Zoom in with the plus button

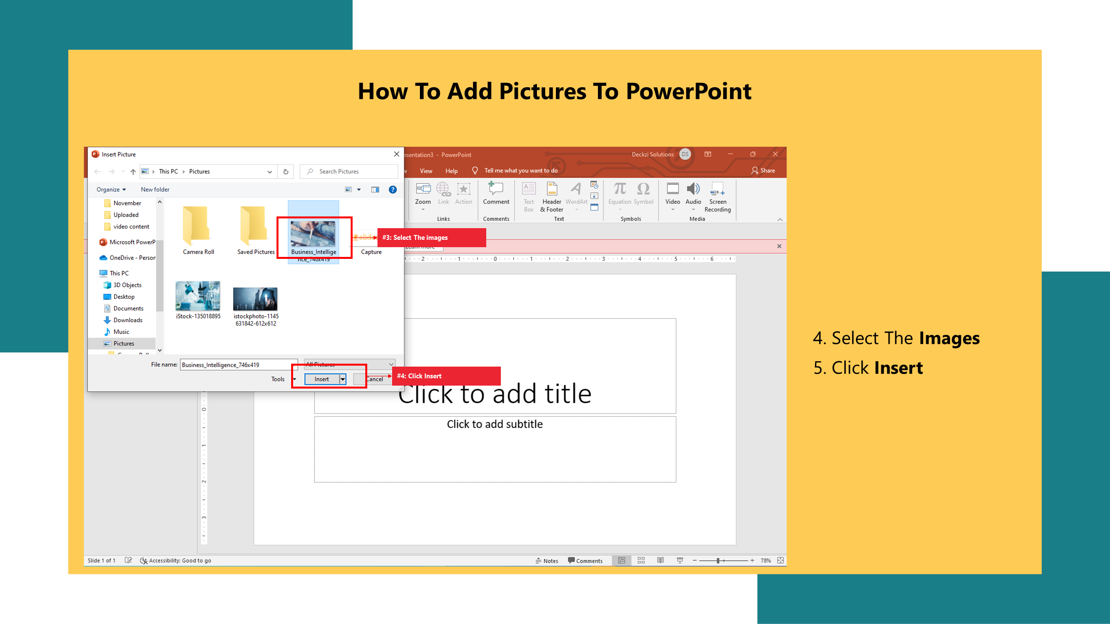[x=753, y=561]
